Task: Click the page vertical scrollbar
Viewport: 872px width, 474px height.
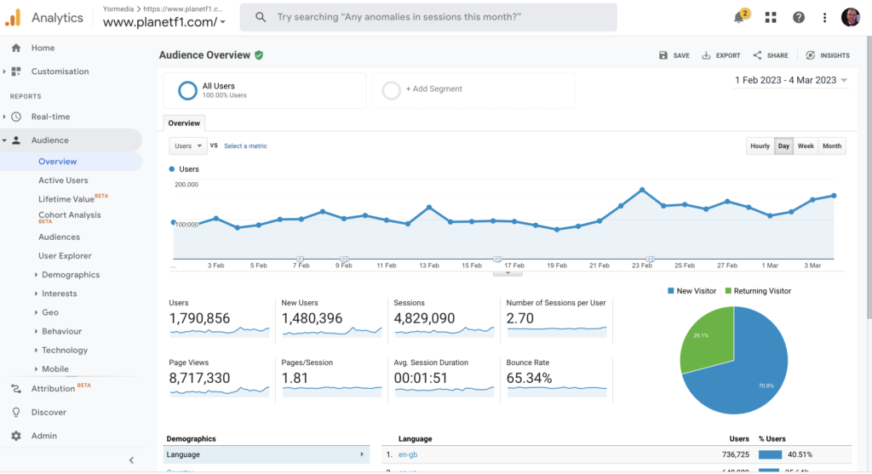Action: coord(868,178)
